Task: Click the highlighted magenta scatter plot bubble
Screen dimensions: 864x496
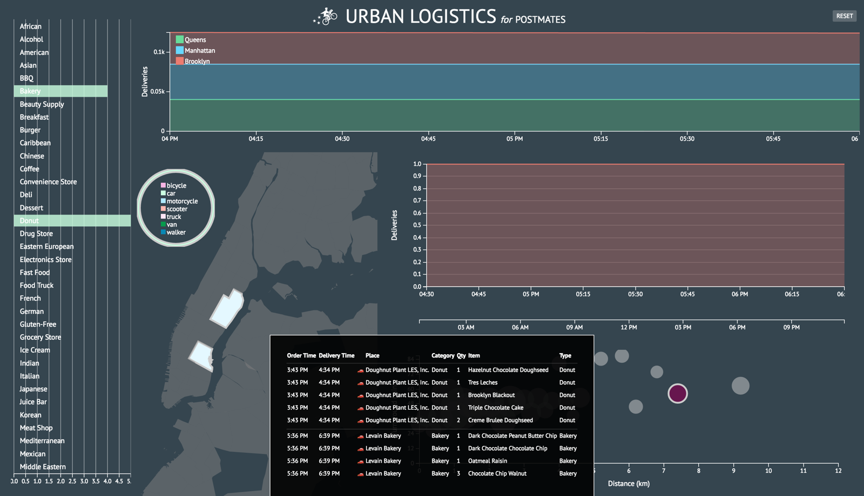Action: point(678,394)
